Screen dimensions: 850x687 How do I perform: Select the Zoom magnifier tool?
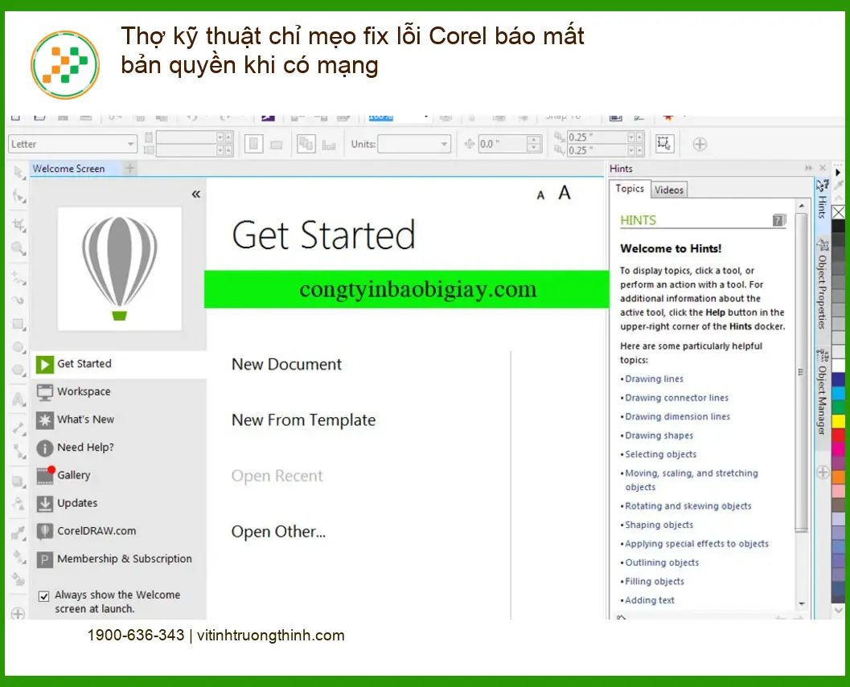pyautogui.click(x=19, y=248)
